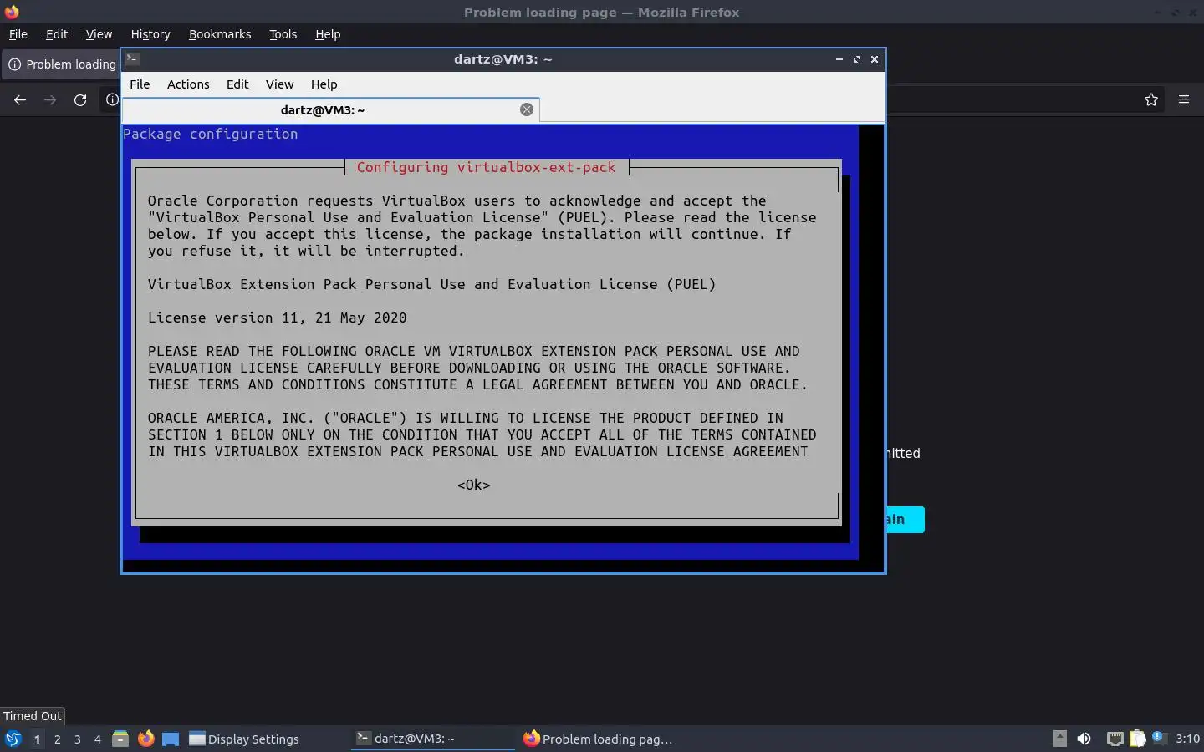Viewport: 1204px width, 752px height.
Task: Open Firefox File menu
Action: tap(18, 34)
